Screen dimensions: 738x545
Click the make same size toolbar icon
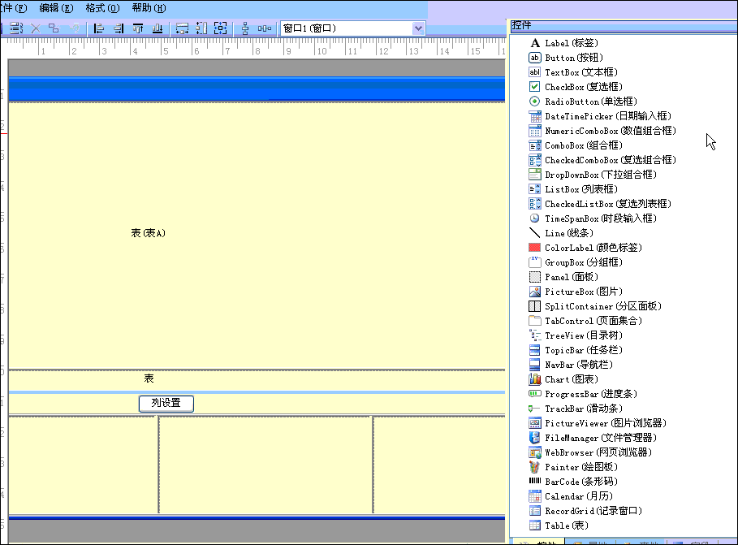pyautogui.click(x=220, y=28)
